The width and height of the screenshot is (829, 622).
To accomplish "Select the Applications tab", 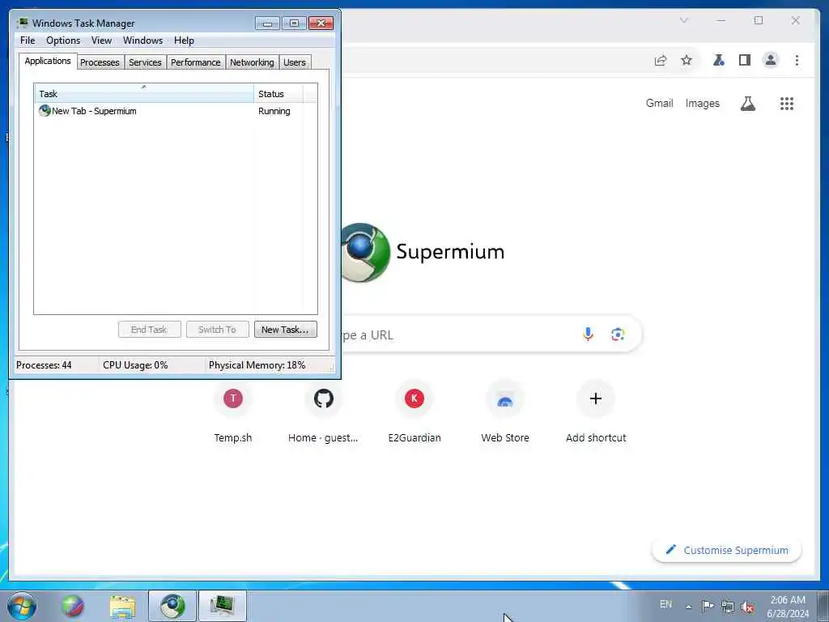I will point(48,61).
